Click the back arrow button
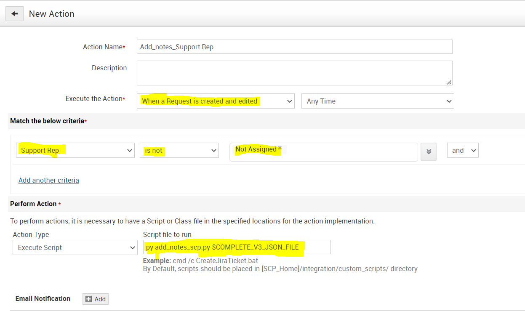 [x=14, y=14]
